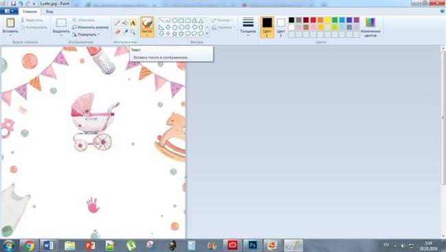
Task: Click the Select (Выделить) rectangle icon
Action: point(61,23)
